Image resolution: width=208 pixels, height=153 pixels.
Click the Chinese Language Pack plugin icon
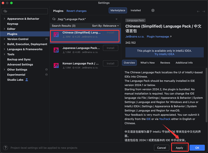click(x=56, y=35)
